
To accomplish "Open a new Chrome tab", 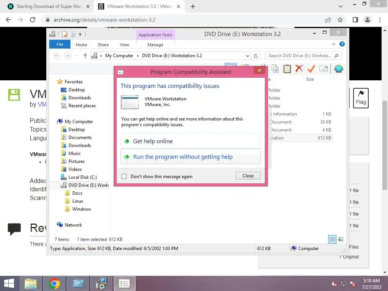I will 193,7.
